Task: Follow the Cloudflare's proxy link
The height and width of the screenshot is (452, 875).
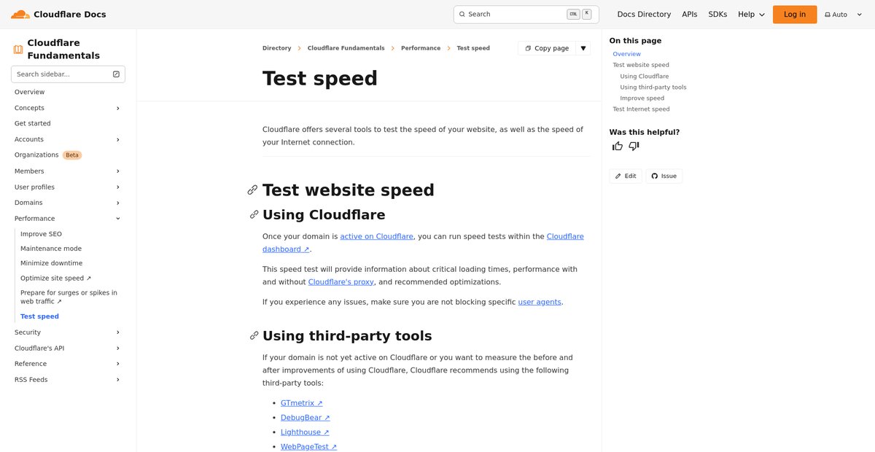Action: 341,282
